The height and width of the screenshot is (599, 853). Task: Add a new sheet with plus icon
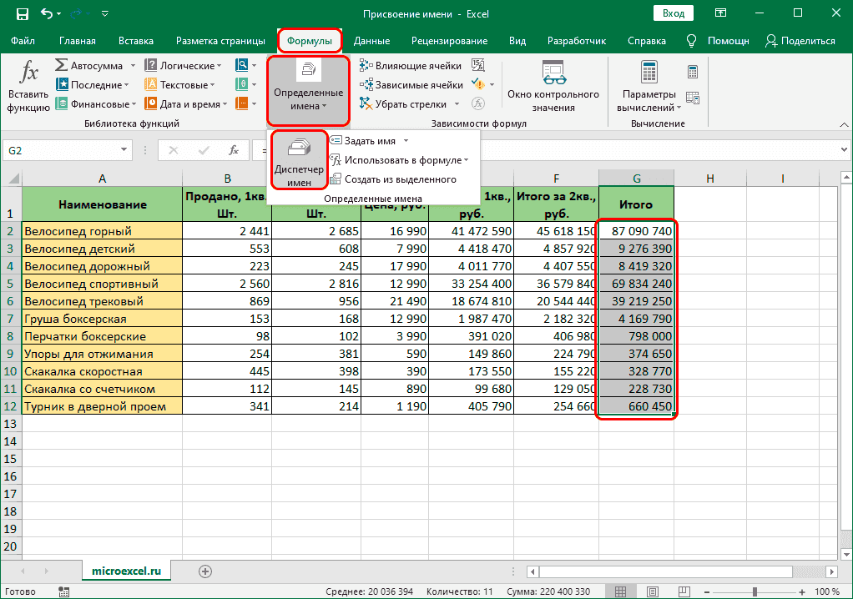tap(204, 571)
